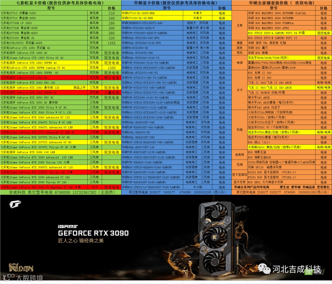
Task: Select the price cell 210
Action: tap(112, 13)
